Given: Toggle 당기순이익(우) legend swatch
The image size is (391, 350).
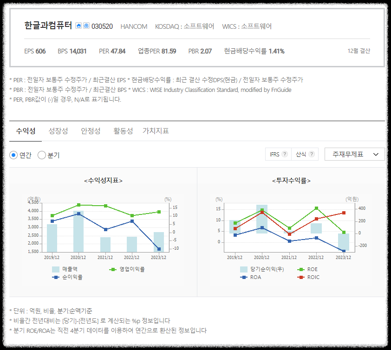Looking at the screenshot, I should [x=244, y=269].
